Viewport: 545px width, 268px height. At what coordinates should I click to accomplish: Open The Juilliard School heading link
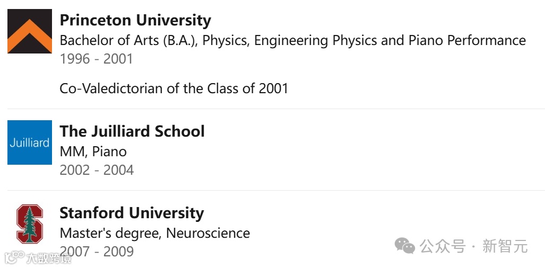[132, 131]
